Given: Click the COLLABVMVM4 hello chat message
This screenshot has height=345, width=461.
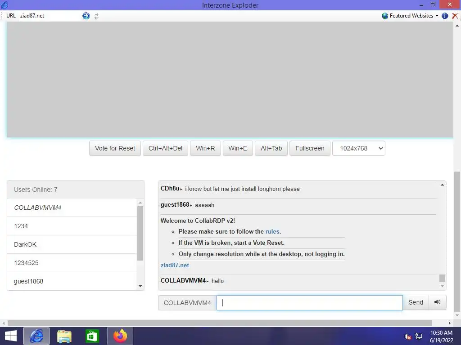Looking at the screenshot, I should [192, 281].
